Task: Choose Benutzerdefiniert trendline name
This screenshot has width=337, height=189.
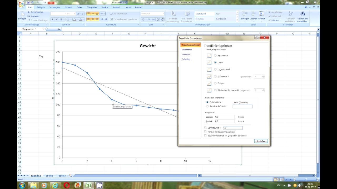Action: pyautogui.click(x=207, y=106)
